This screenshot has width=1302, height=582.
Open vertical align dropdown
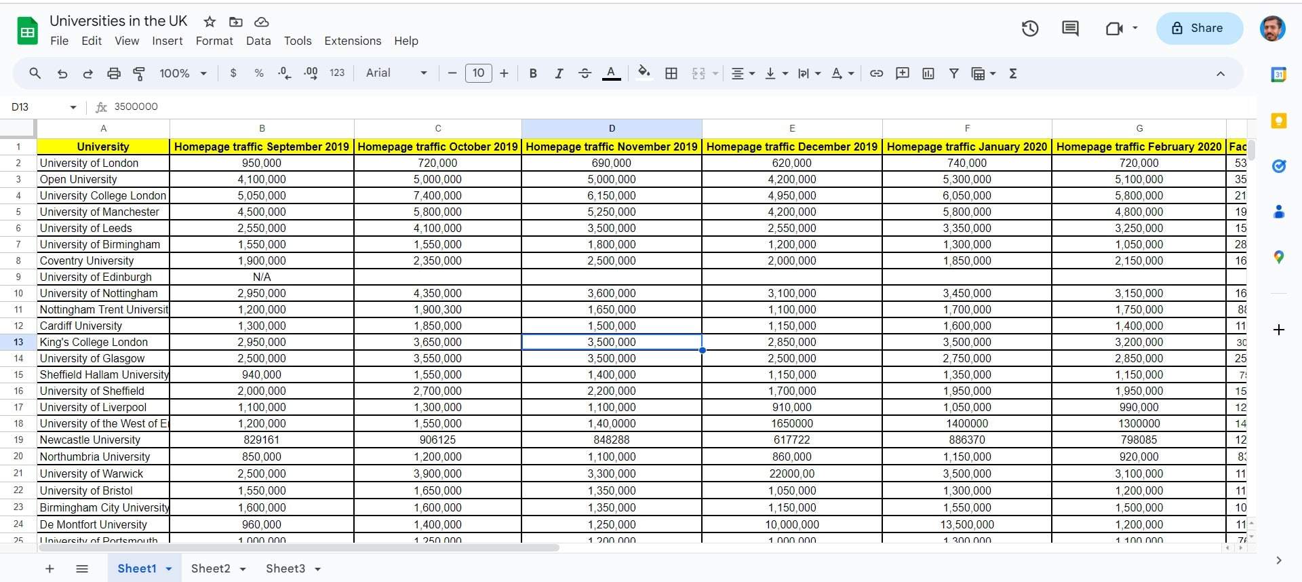click(x=776, y=73)
